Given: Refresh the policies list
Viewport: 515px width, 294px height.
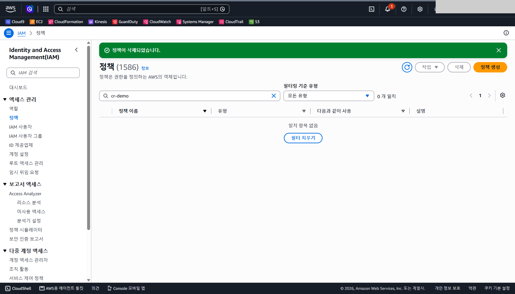Looking at the screenshot, I should (407, 67).
